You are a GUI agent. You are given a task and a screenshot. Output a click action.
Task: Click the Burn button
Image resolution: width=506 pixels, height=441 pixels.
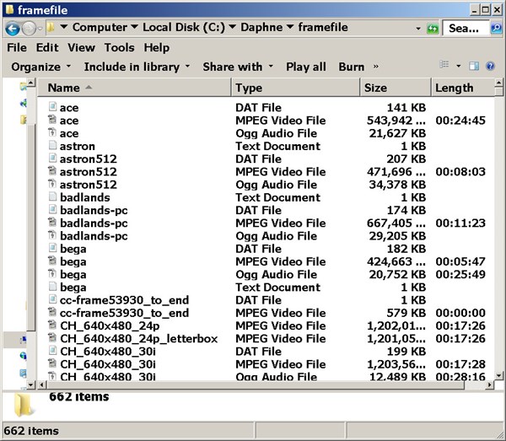coord(351,67)
